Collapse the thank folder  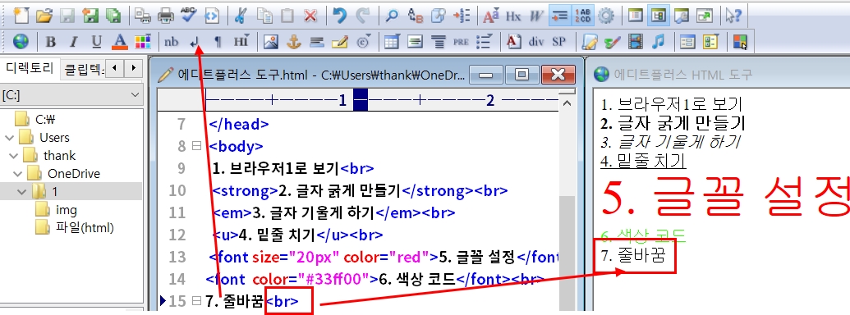click(x=14, y=156)
